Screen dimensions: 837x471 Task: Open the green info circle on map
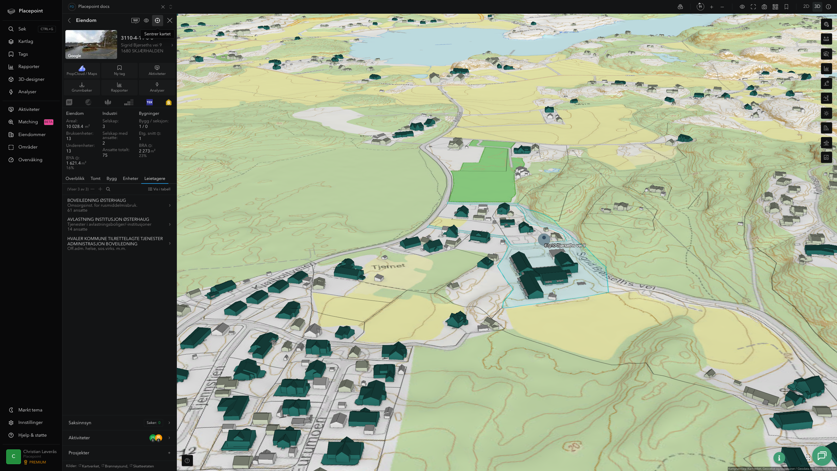(x=779, y=458)
